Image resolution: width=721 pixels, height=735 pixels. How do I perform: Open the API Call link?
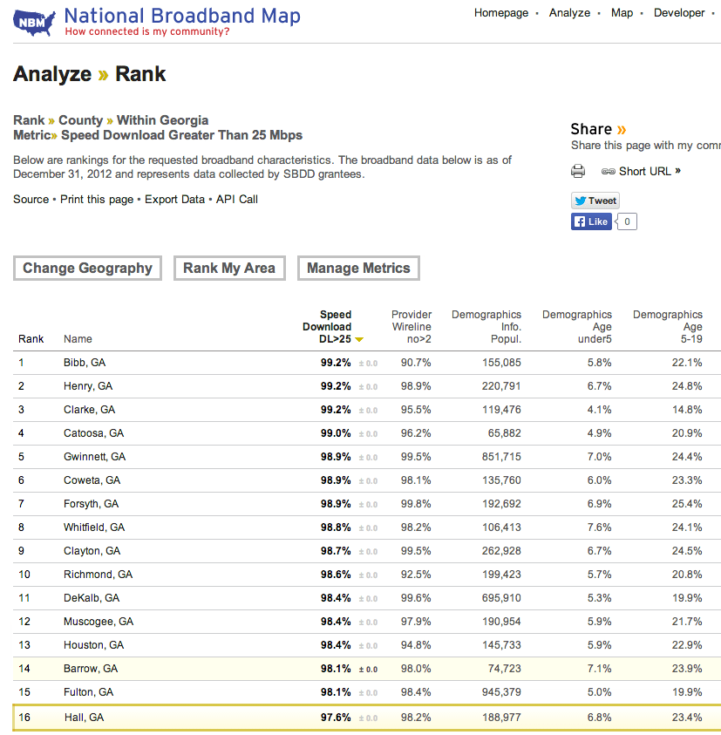[x=237, y=200]
